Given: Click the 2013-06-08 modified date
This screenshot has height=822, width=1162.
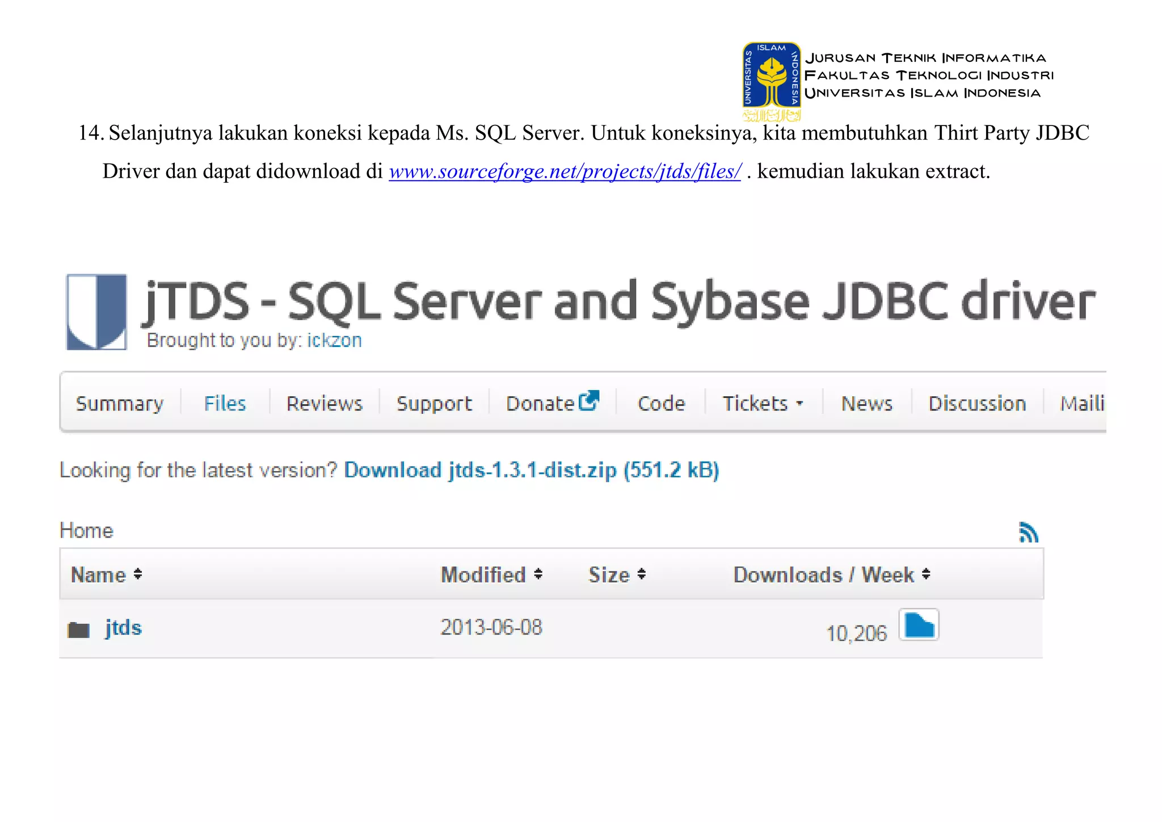Looking at the screenshot, I should point(491,627).
